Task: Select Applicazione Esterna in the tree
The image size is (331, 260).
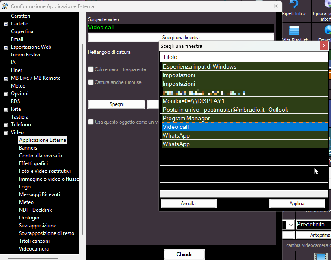Action: [42, 140]
